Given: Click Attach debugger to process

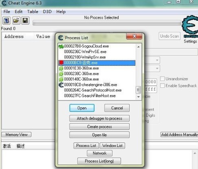Looking at the screenshot, I should point(99,118).
